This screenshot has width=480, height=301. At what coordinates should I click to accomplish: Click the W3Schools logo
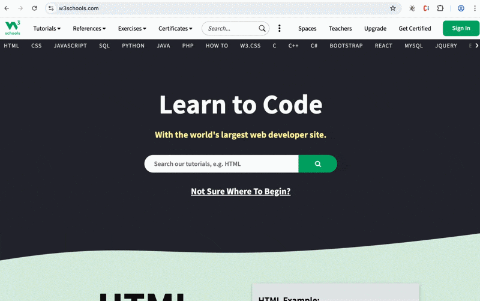13,28
